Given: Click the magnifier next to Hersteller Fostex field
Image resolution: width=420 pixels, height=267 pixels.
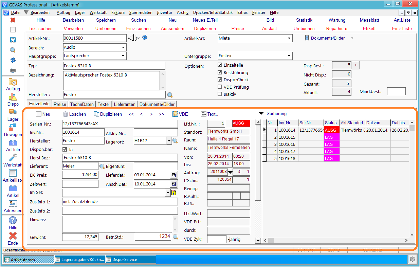Looking at the screenshot, I should (x=170, y=95).
